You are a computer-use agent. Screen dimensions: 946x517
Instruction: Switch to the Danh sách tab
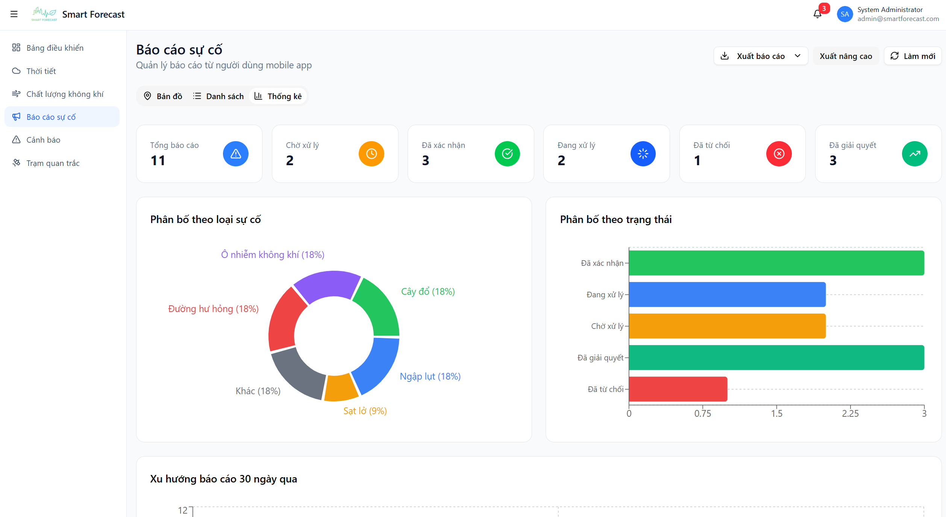pyautogui.click(x=218, y=96)
